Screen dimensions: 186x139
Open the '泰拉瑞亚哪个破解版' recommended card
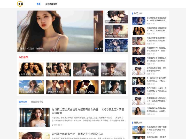point(86,87)
